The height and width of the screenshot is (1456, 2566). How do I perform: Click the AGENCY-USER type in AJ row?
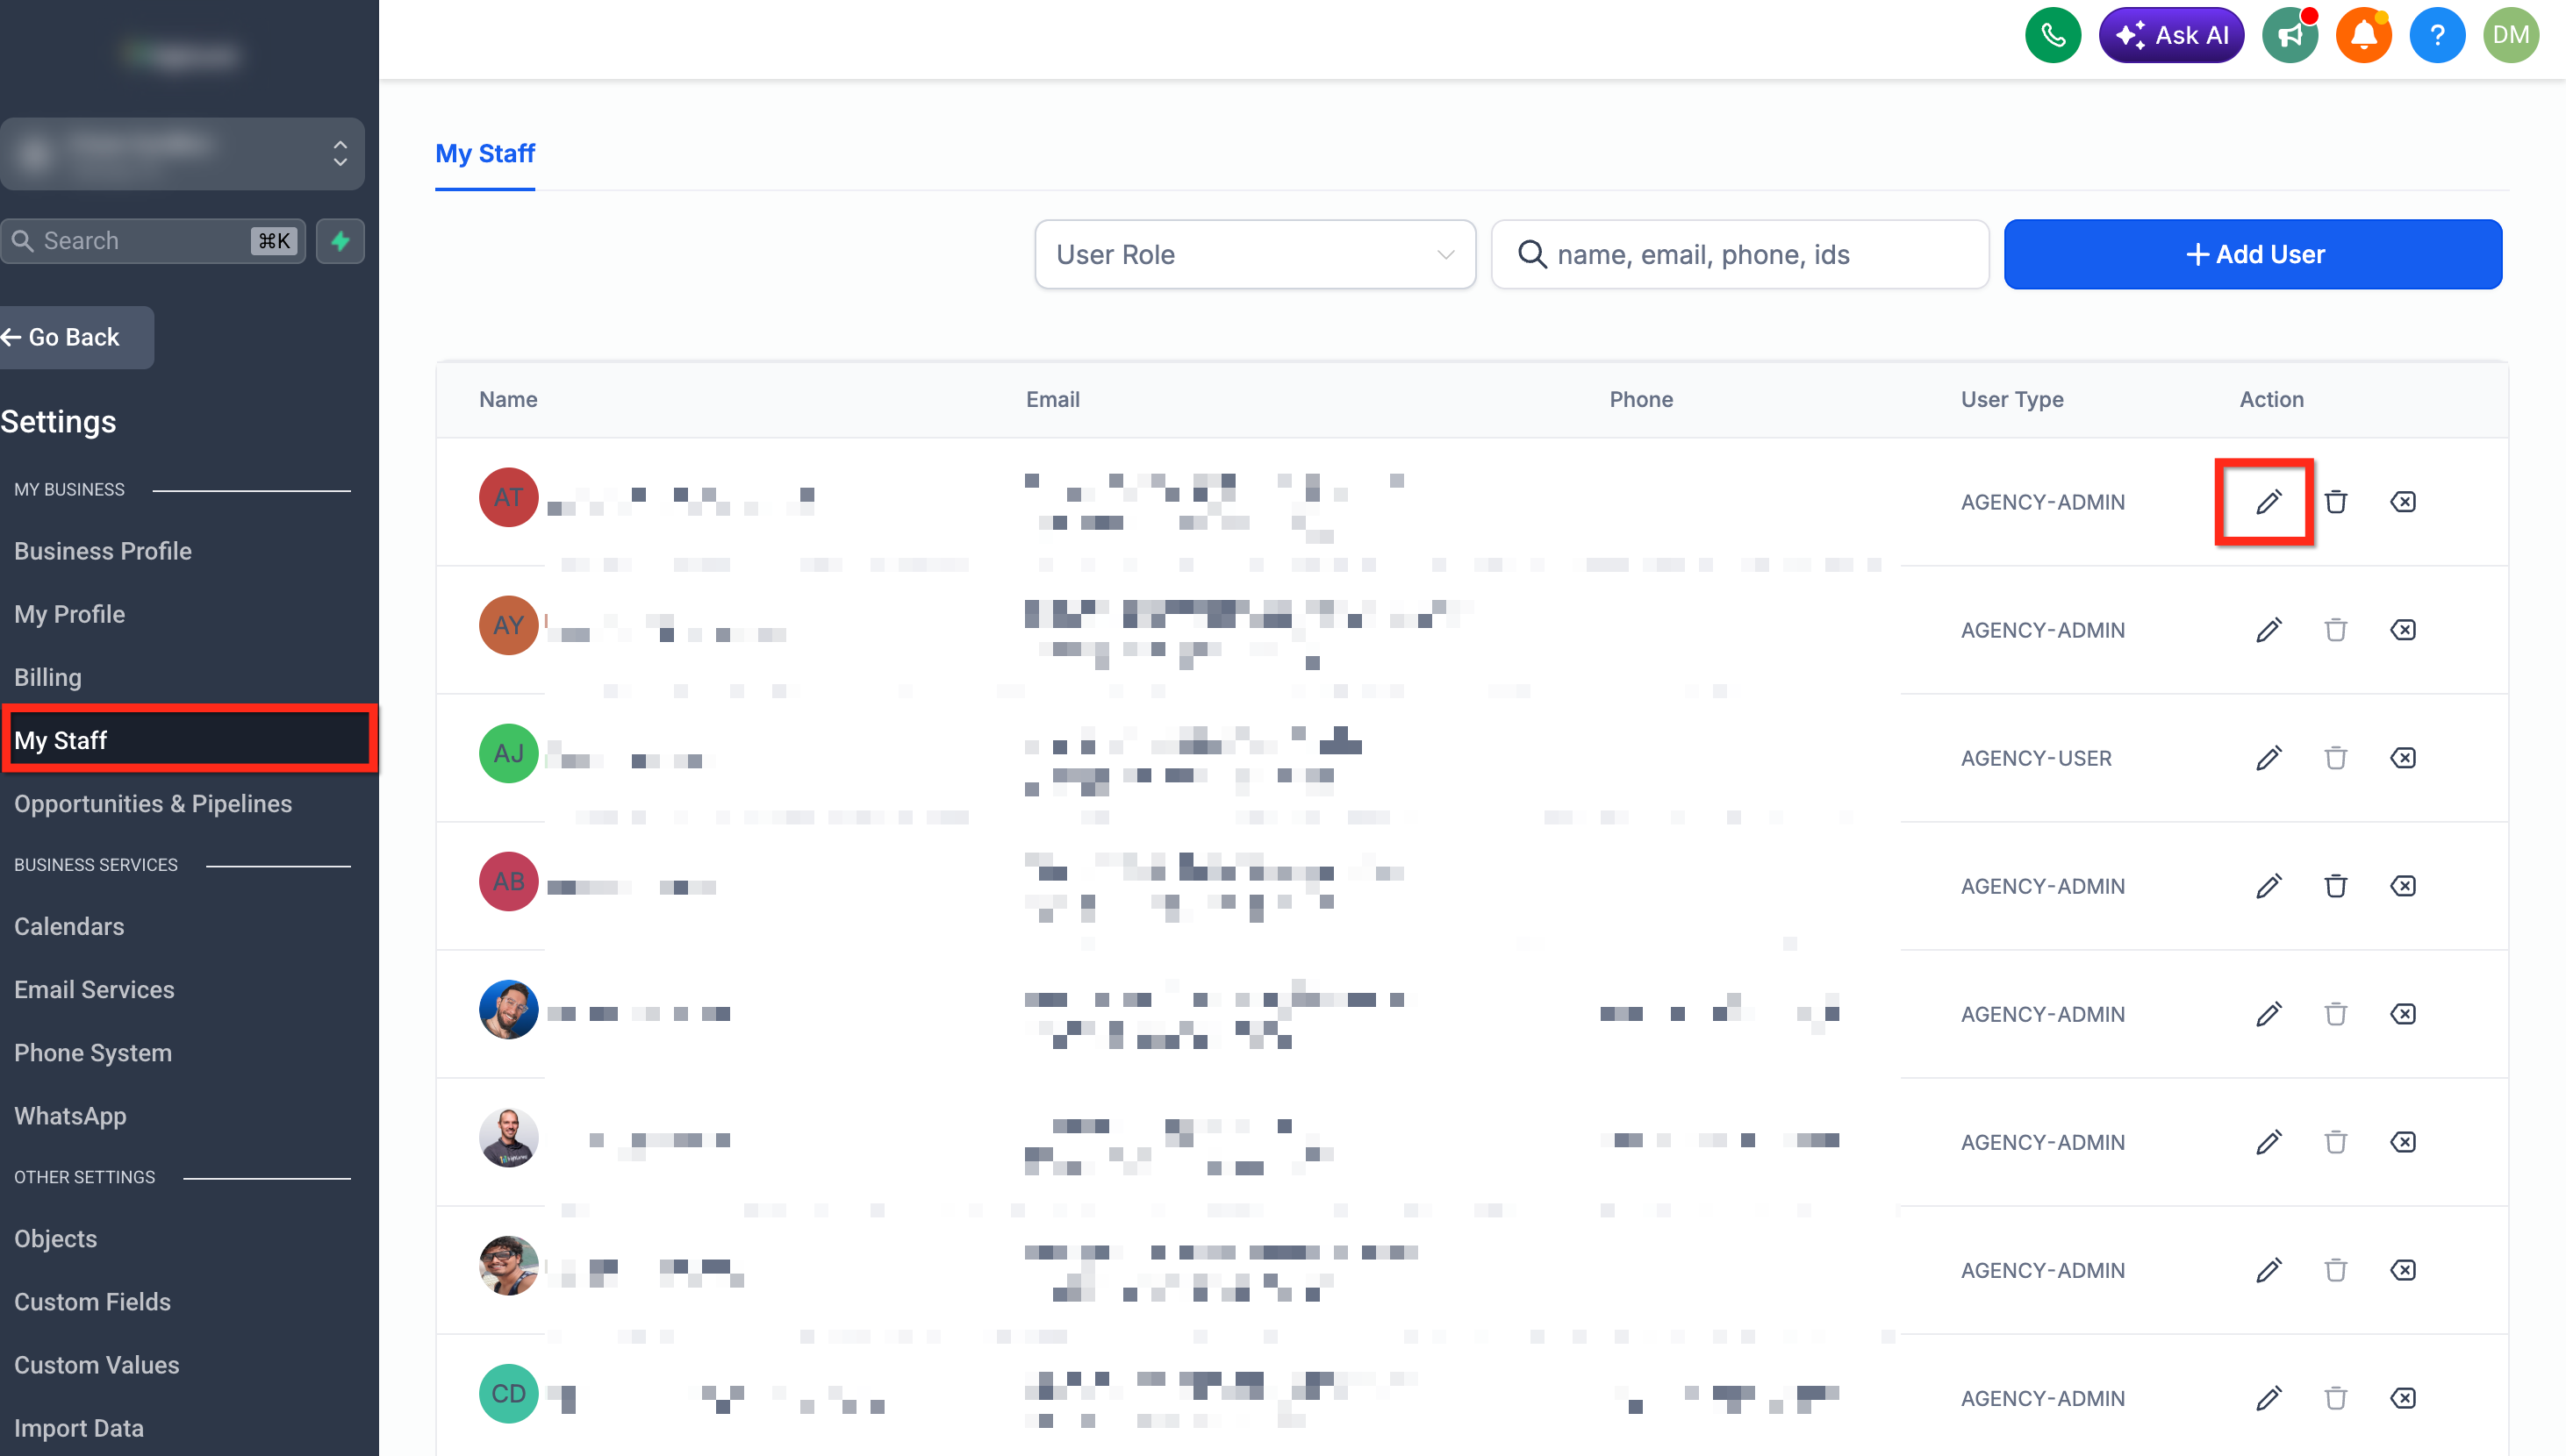[x=2036, y=758]
